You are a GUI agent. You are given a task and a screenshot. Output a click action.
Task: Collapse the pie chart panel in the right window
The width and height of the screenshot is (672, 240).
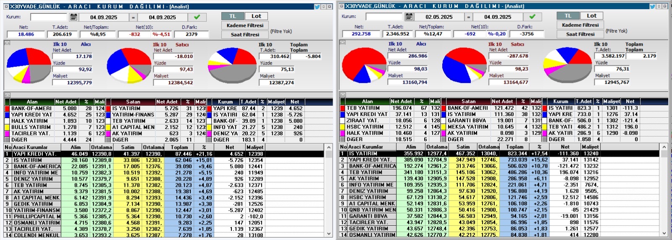coord(343,43)
